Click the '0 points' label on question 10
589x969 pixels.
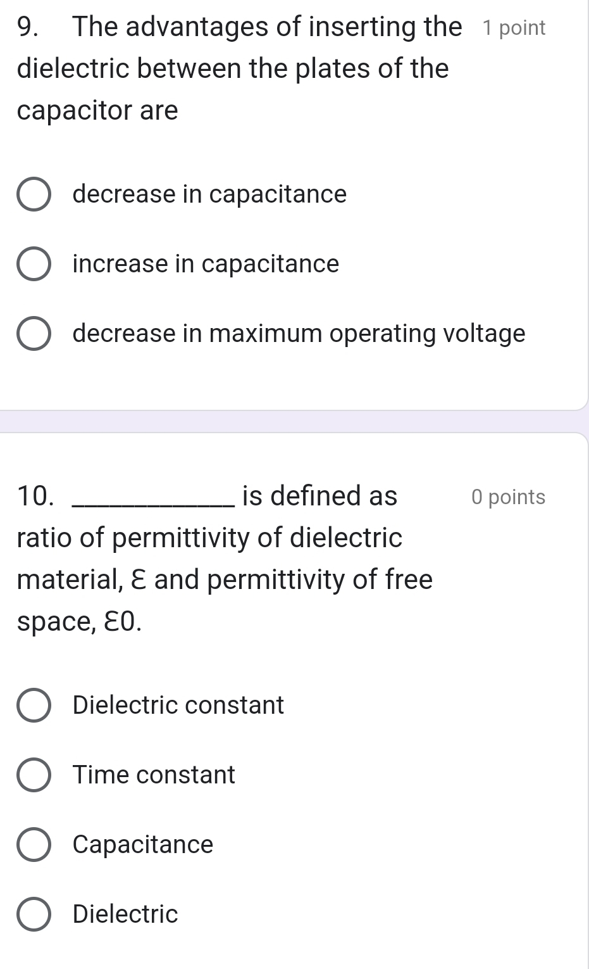tap(508, 497)
